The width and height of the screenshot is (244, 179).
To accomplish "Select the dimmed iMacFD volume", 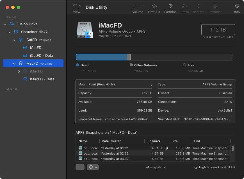I will (36, 71).
